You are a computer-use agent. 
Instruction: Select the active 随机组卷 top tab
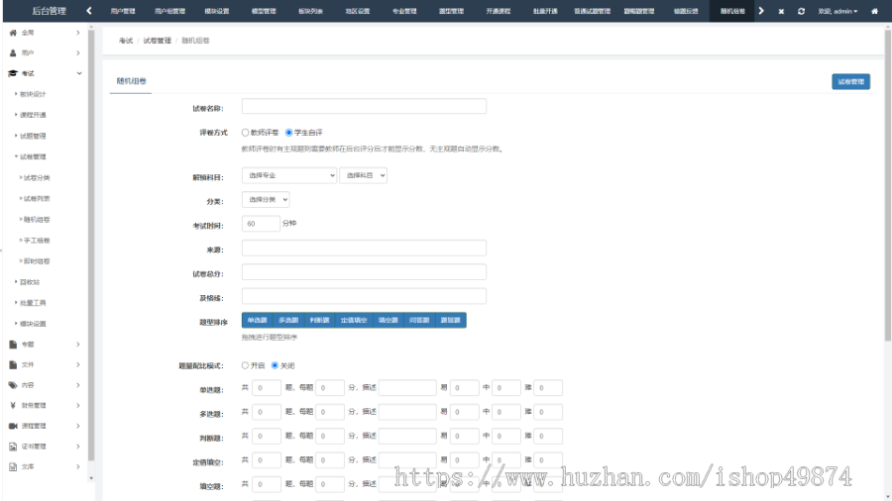(x=732, y=11)
